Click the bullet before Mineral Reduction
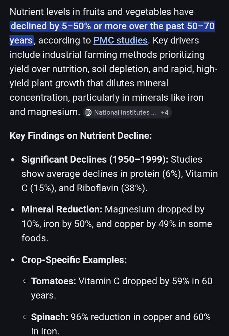 click(x=13, y=210)
